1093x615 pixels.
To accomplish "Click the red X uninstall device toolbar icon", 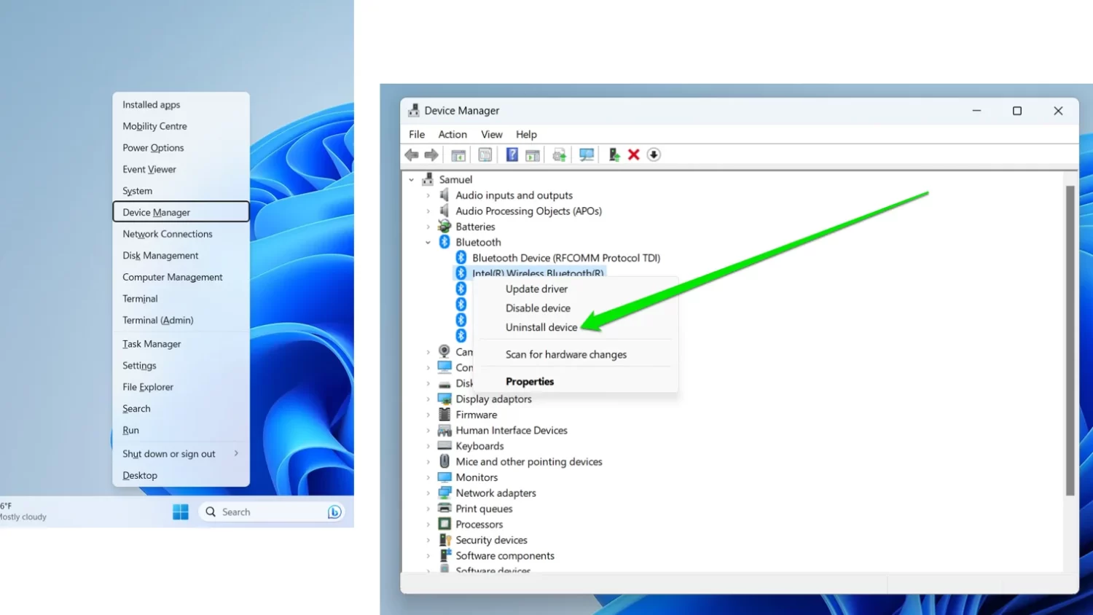I will pos(634,154).
